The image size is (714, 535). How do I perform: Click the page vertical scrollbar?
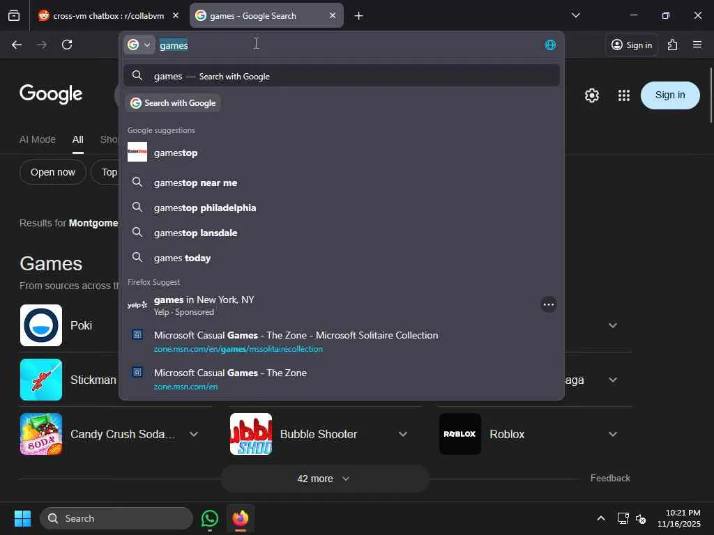711,95
